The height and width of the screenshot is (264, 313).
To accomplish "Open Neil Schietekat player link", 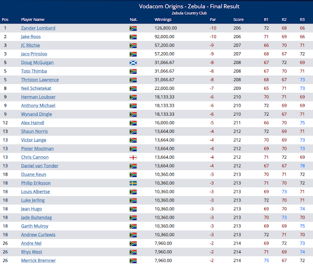I will click(x=36, y=88).
